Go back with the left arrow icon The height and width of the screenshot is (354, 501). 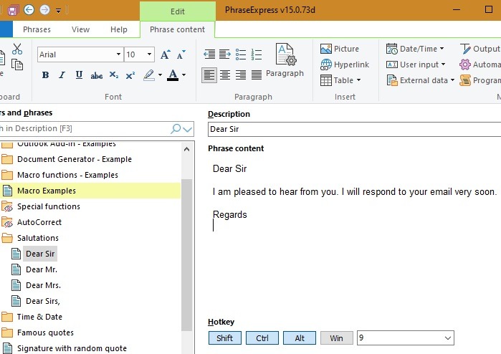click(x=29, y=10)
